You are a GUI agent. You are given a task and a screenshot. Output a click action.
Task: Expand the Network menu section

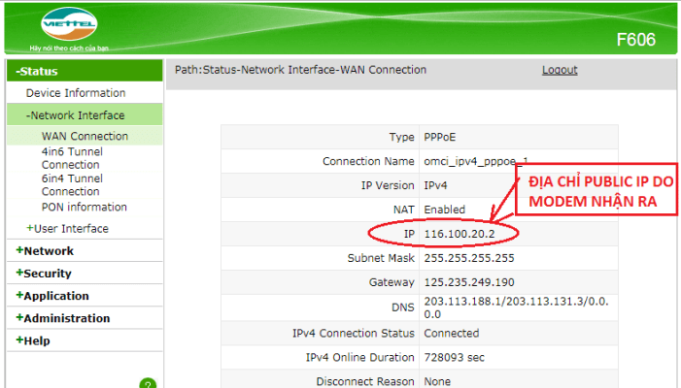pos(45,251)
